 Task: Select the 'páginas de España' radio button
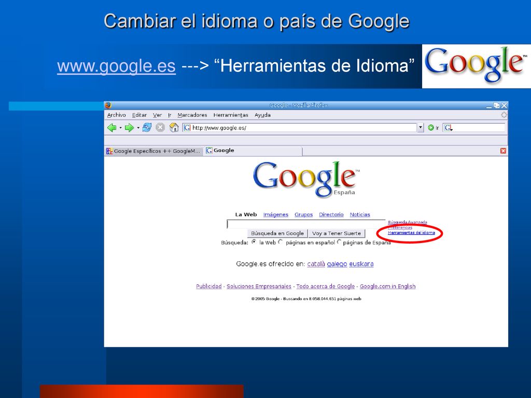(x=339, y=241)
